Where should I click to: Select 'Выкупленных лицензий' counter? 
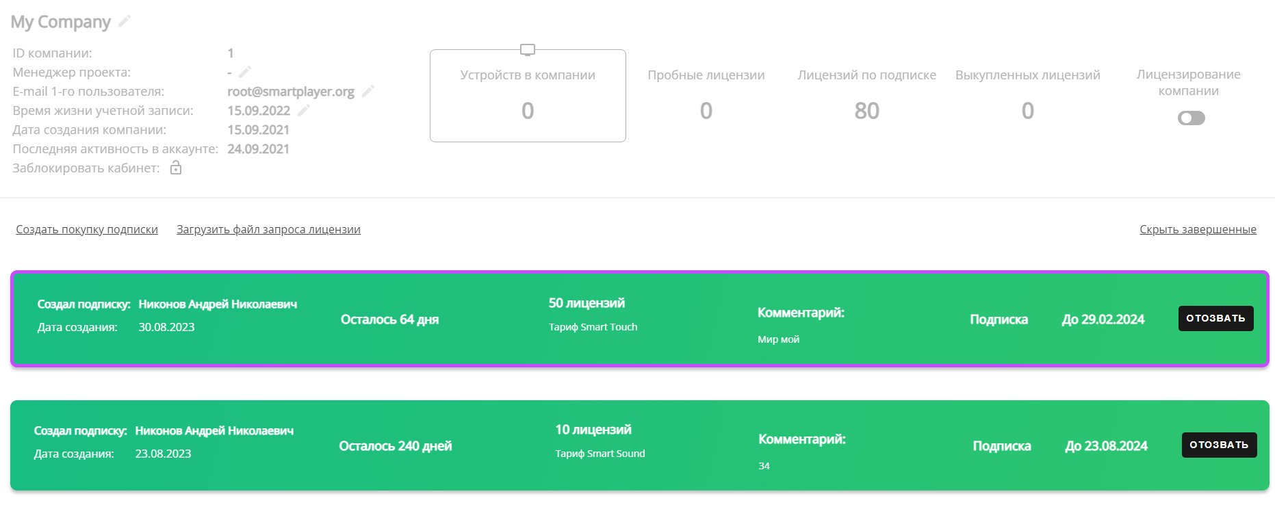tap(1028, 96)
